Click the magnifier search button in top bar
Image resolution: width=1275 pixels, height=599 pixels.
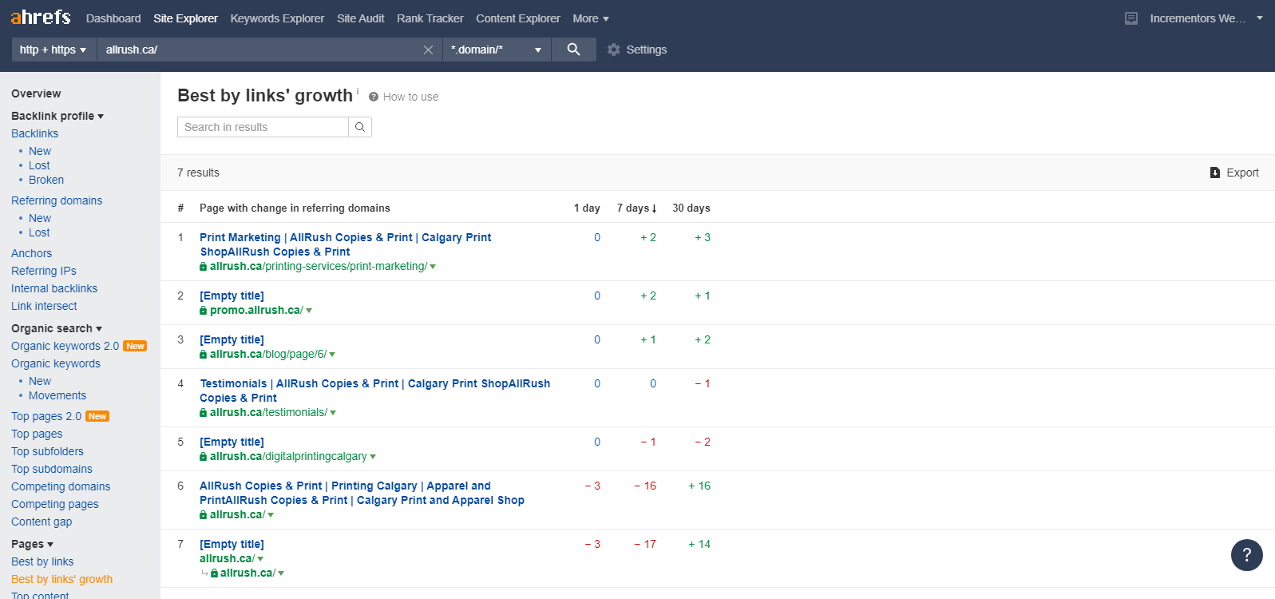pyautogui.click(x=573, y=50)
